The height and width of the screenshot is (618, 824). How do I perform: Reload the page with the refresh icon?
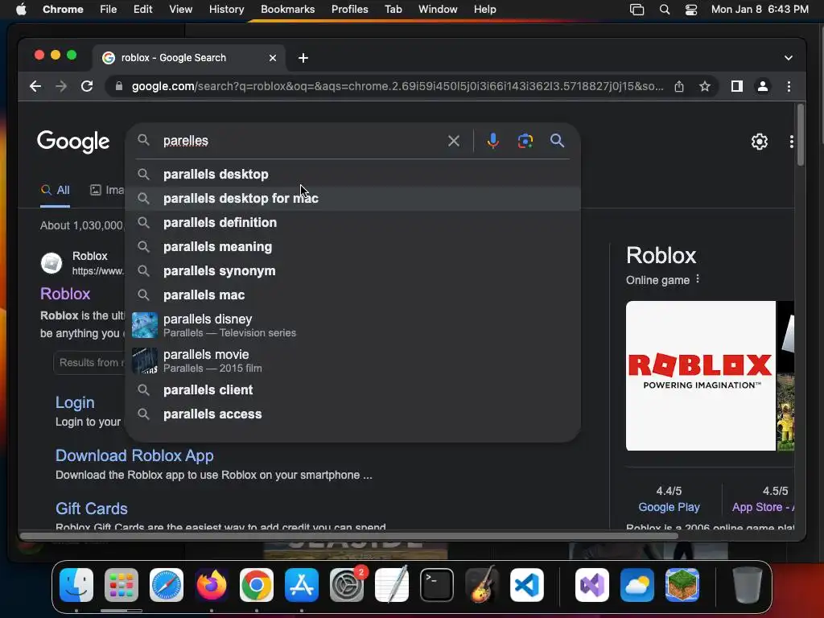pyautogui.click(x=87, y=86)
